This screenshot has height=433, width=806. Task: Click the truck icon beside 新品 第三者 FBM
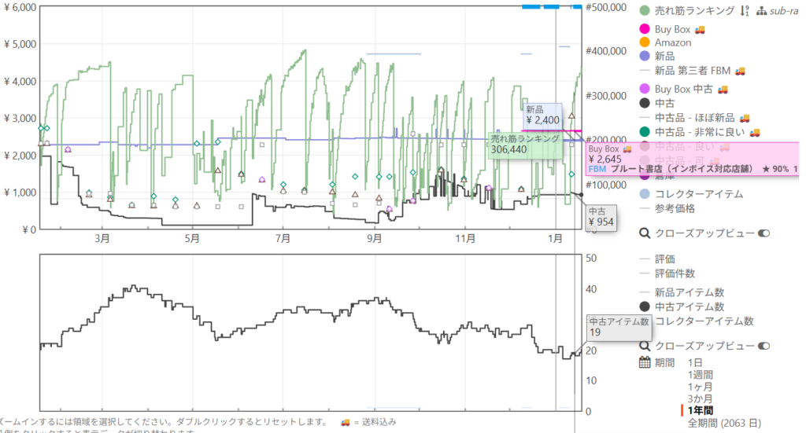coord(740,71)
